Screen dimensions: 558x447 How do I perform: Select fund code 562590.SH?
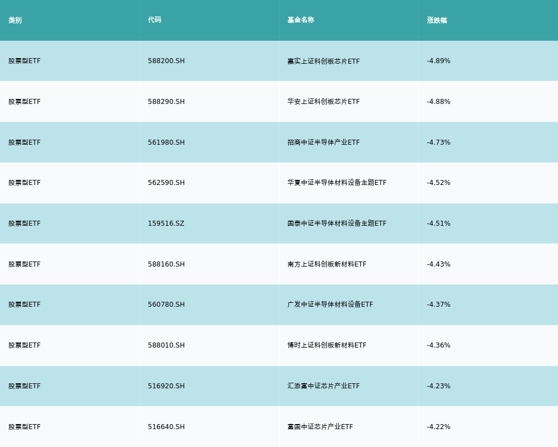coord(166,183)
